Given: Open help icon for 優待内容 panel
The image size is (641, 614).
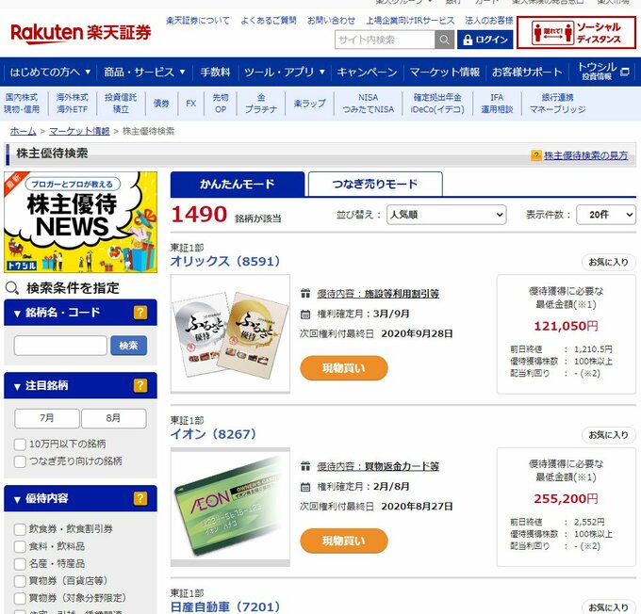Looking at the screenshot, I should [140, 498].
